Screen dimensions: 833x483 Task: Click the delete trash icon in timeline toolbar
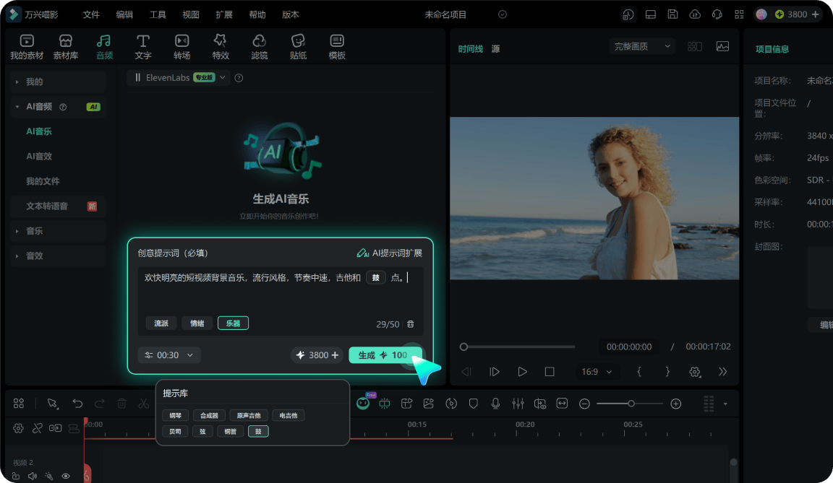[121, 404]
